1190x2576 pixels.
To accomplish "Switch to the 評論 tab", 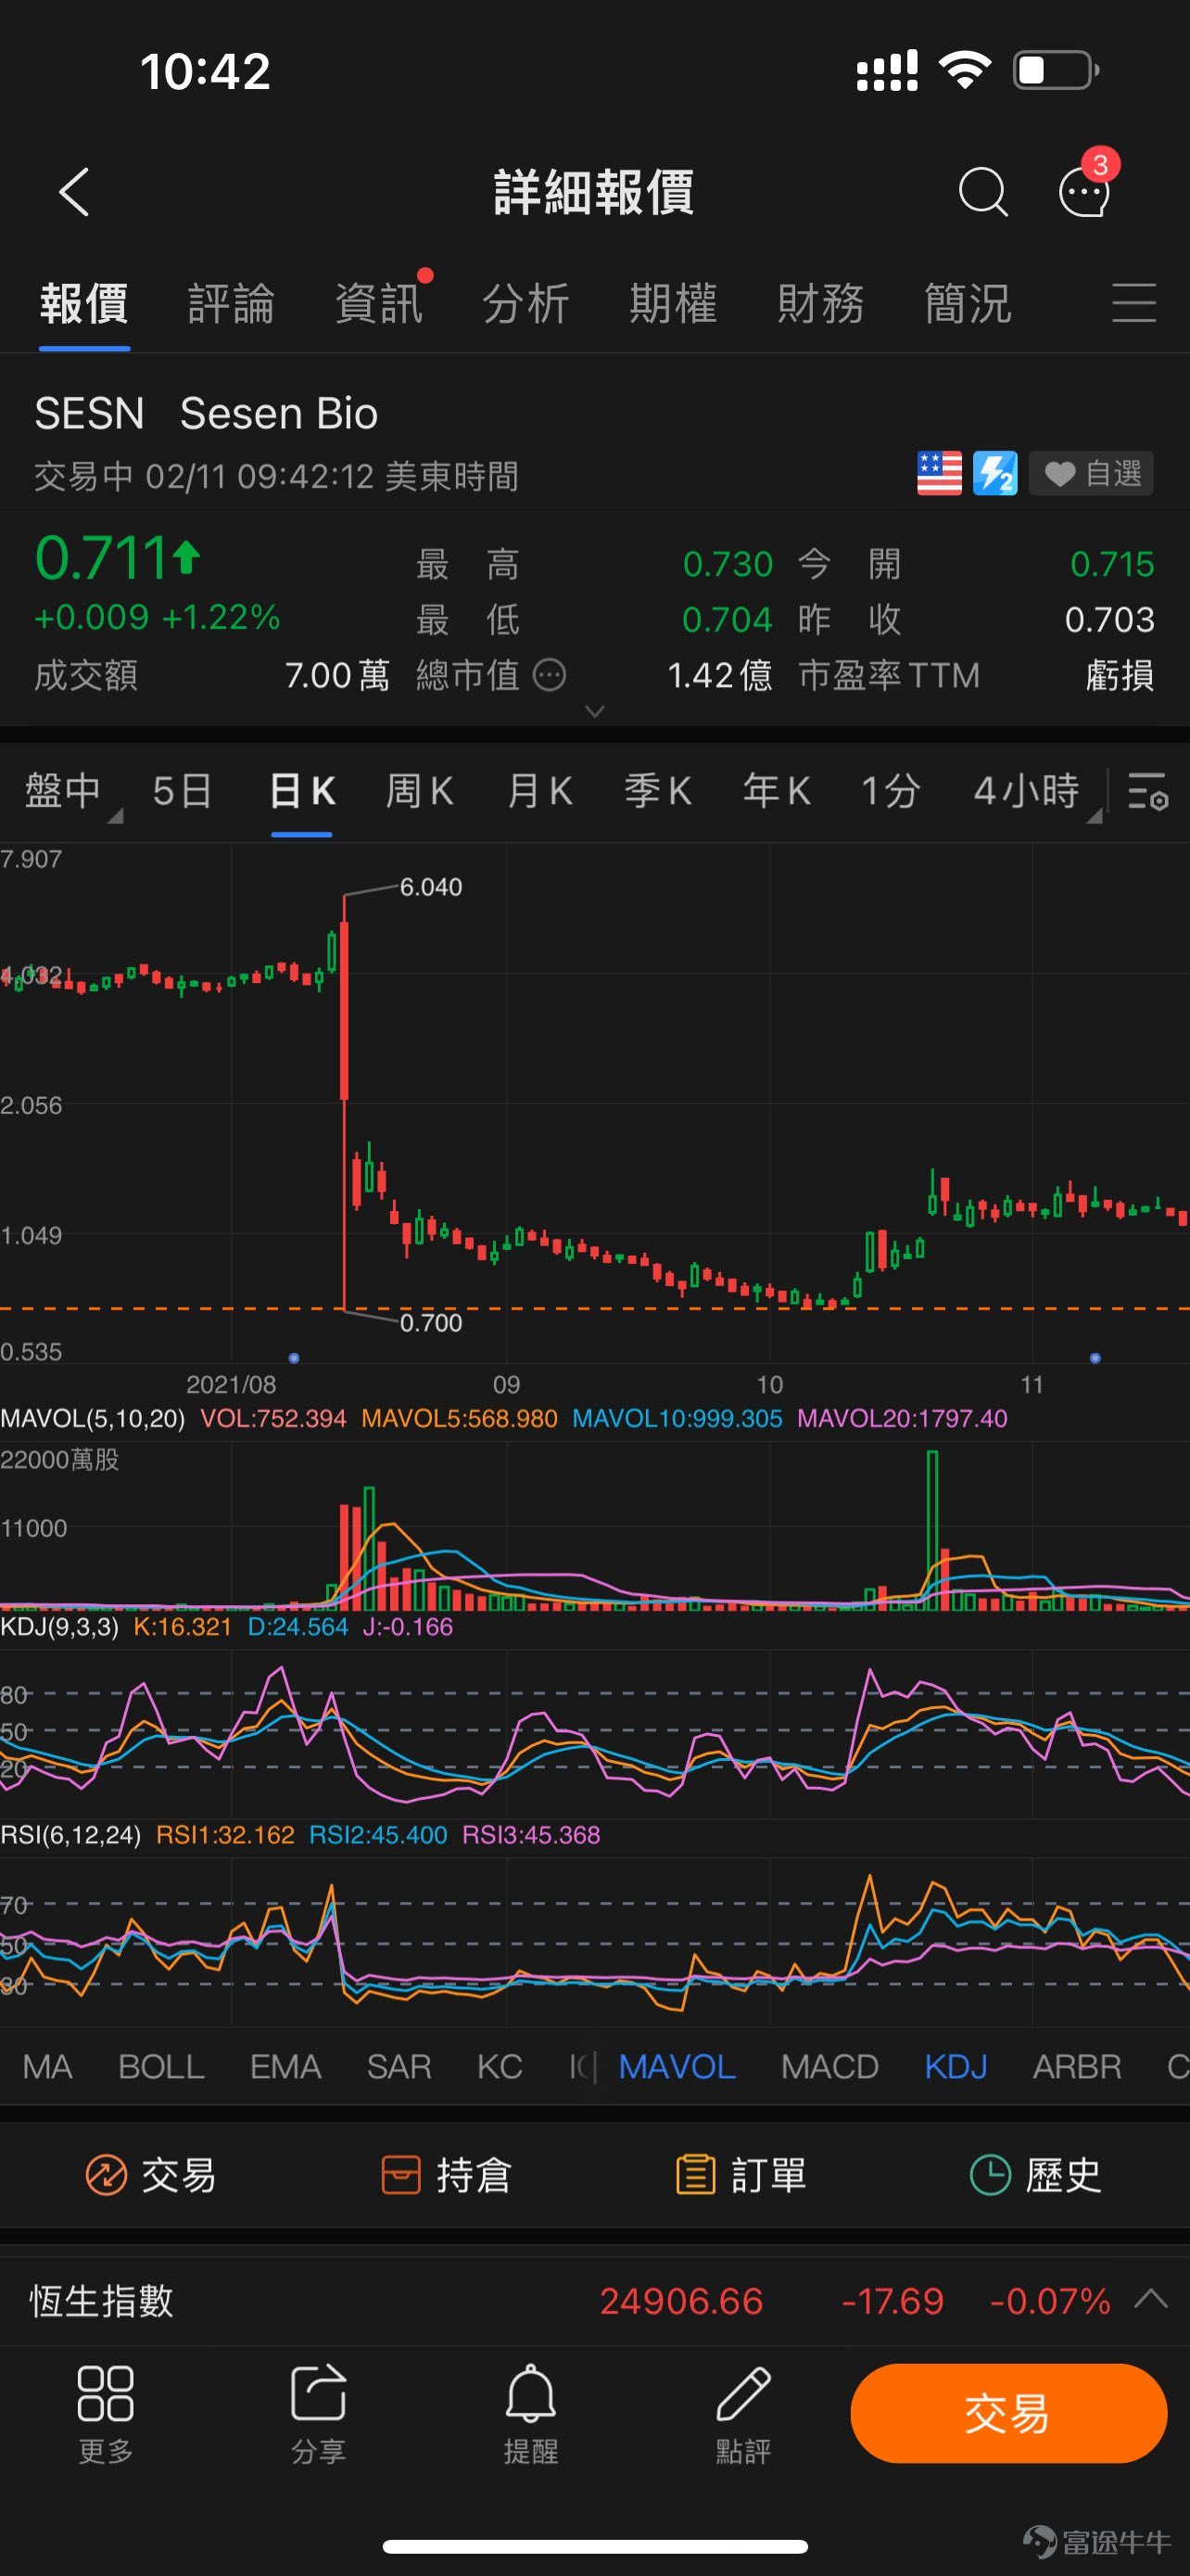I will click(231, 303).
